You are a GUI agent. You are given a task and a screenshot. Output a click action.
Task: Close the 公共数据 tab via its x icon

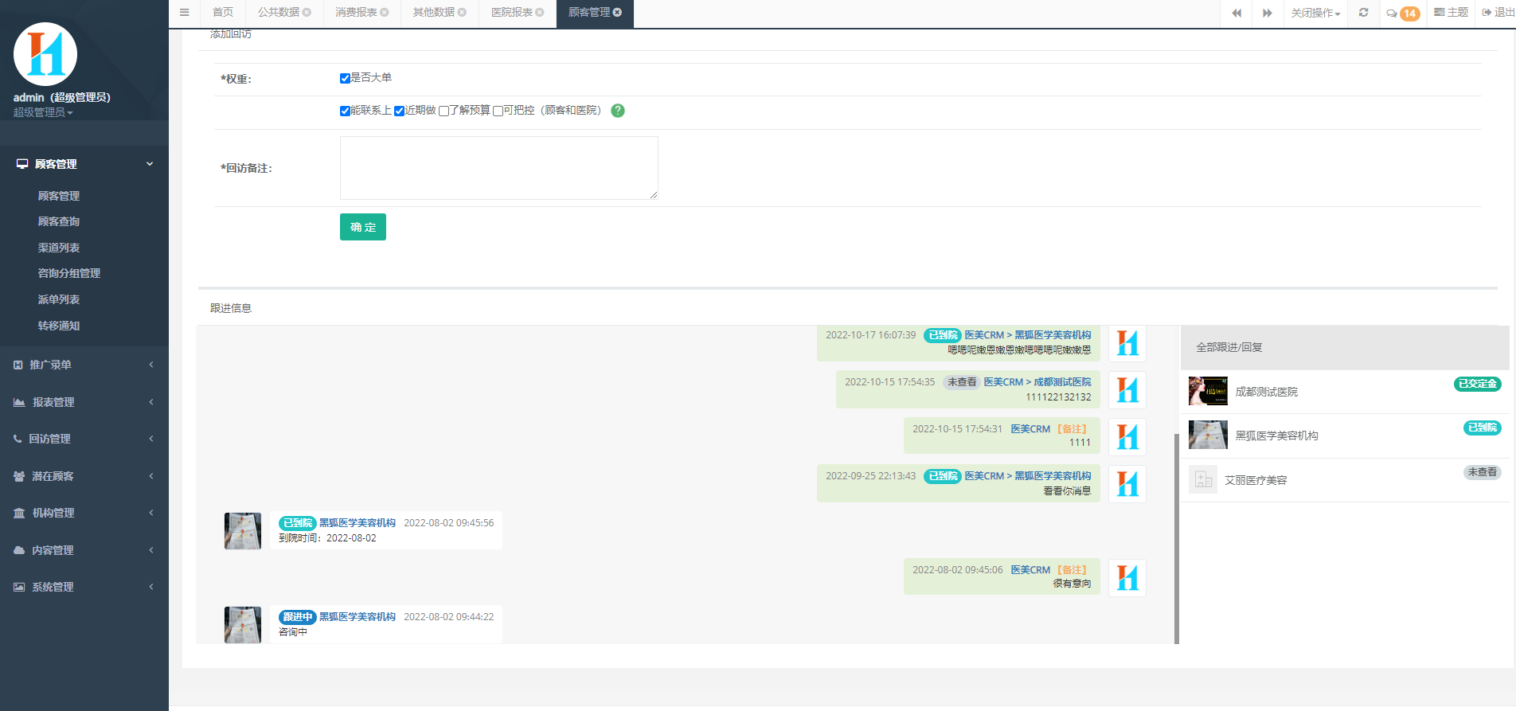[x=307, y=13]
